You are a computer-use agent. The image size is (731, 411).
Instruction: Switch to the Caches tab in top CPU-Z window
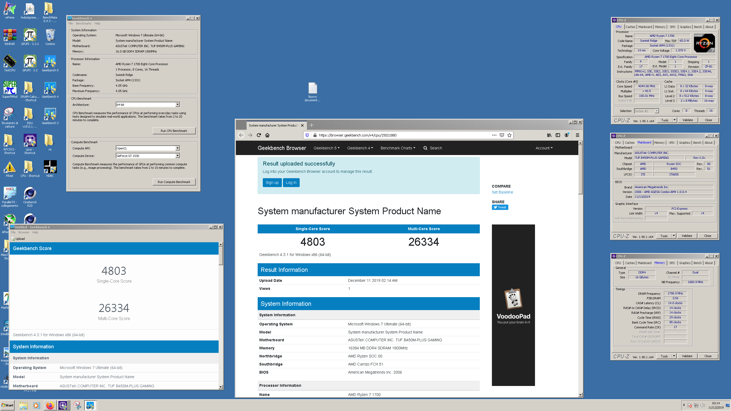[631, 27]
